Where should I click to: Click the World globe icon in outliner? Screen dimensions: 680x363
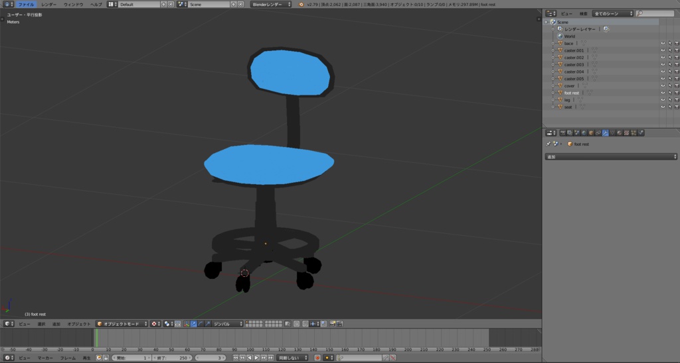tap(560, 36)
